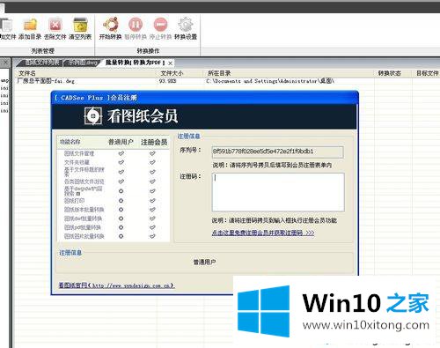Click the Documents and Settings directory path cell
440x348 pixels.
click(270, 81)
